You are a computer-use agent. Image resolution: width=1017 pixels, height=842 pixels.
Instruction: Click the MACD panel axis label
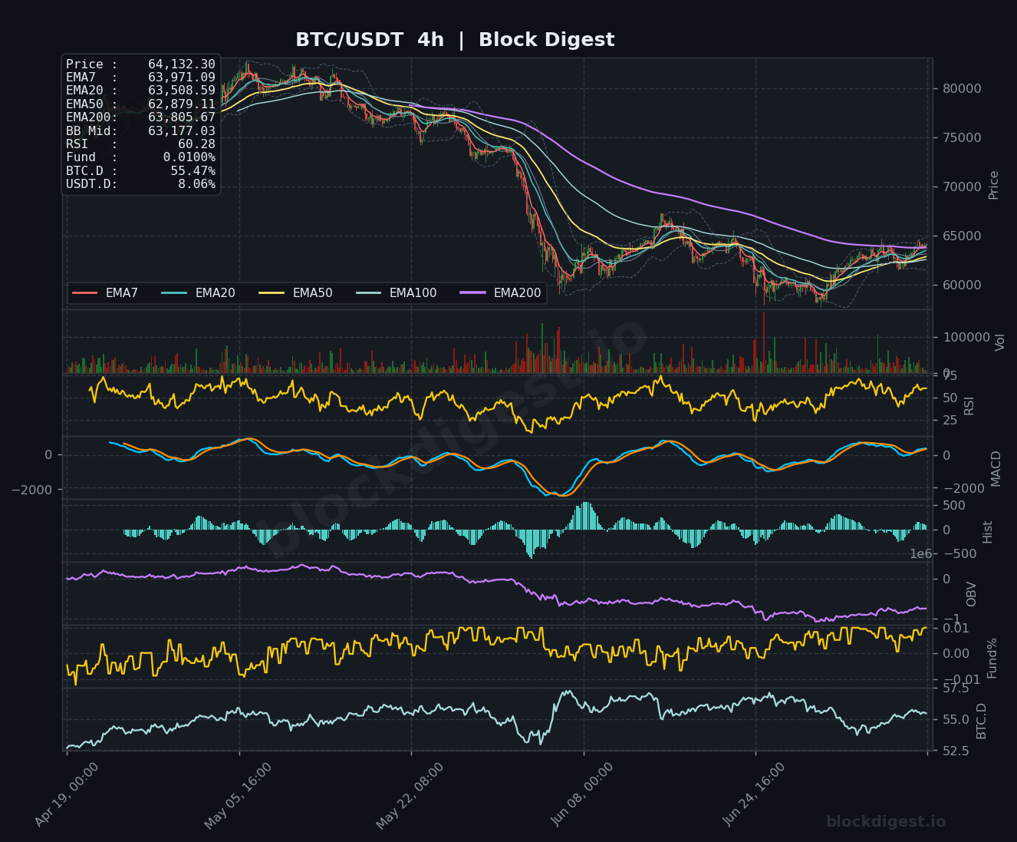tap(996, 468)
